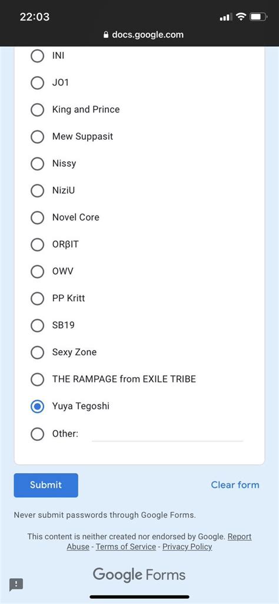Image resolution: width=279 pixels, height=604 pixels.
Task: Open the Terms of Service link
Action: click(x=126, y=547)
